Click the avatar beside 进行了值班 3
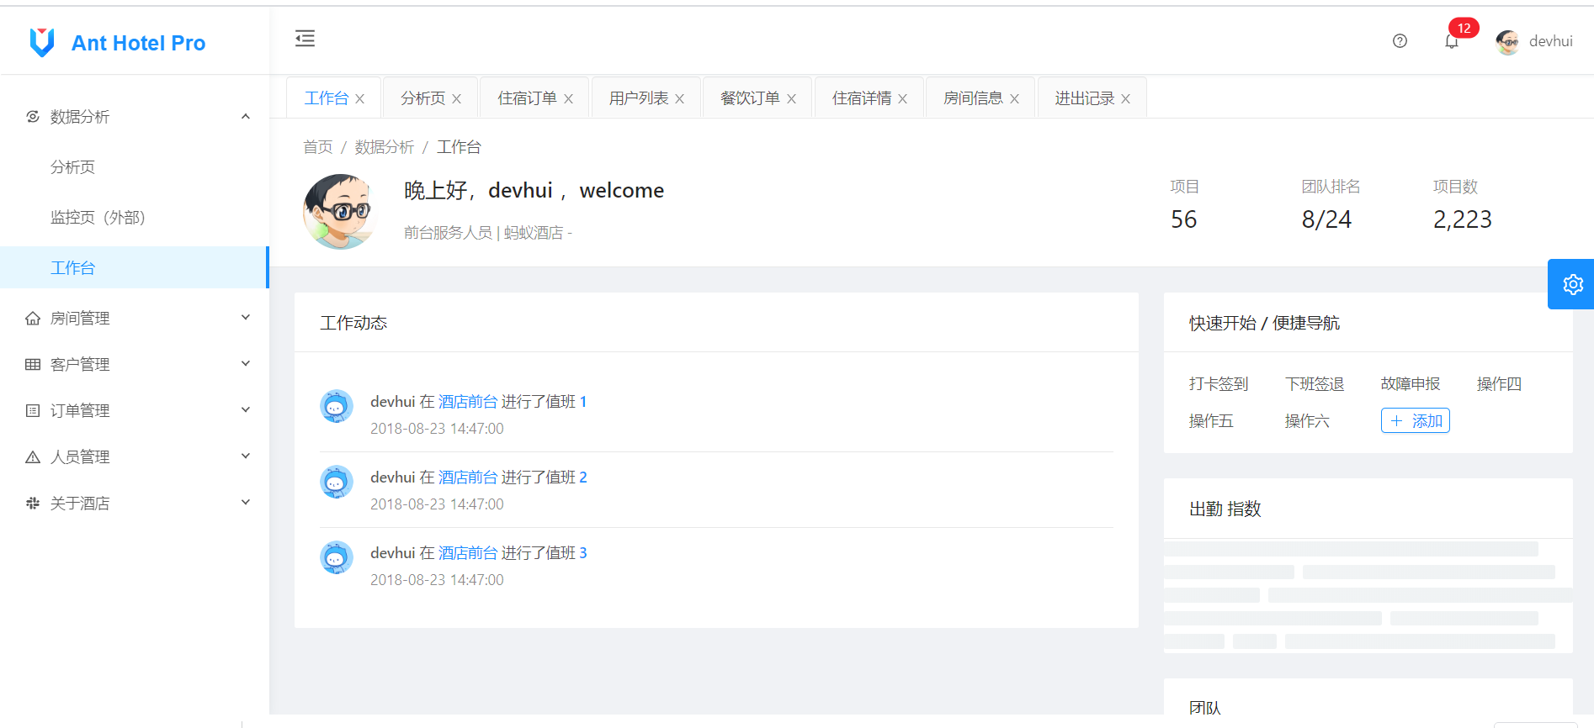1594x728 pixels. pos(337,557)
